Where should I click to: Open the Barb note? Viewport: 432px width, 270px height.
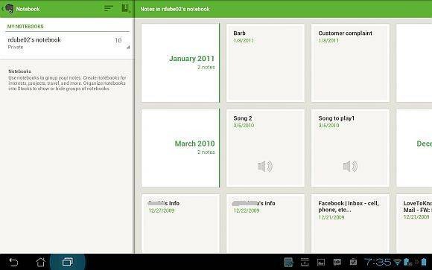point(265,62)
